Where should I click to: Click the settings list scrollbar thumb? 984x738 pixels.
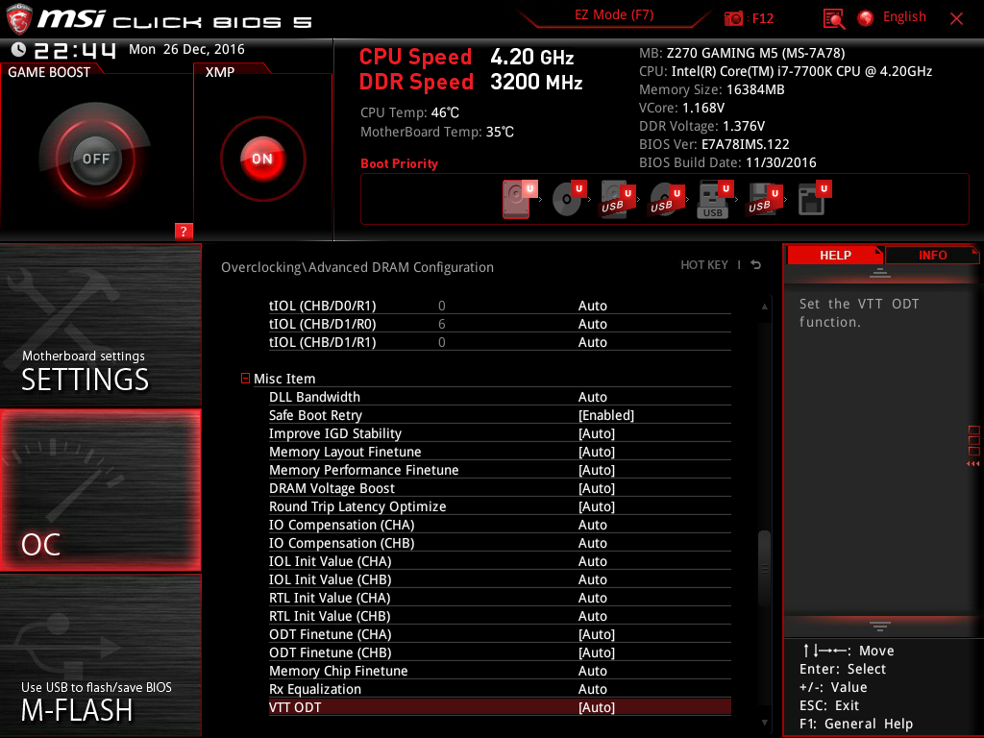pos(764,569)
